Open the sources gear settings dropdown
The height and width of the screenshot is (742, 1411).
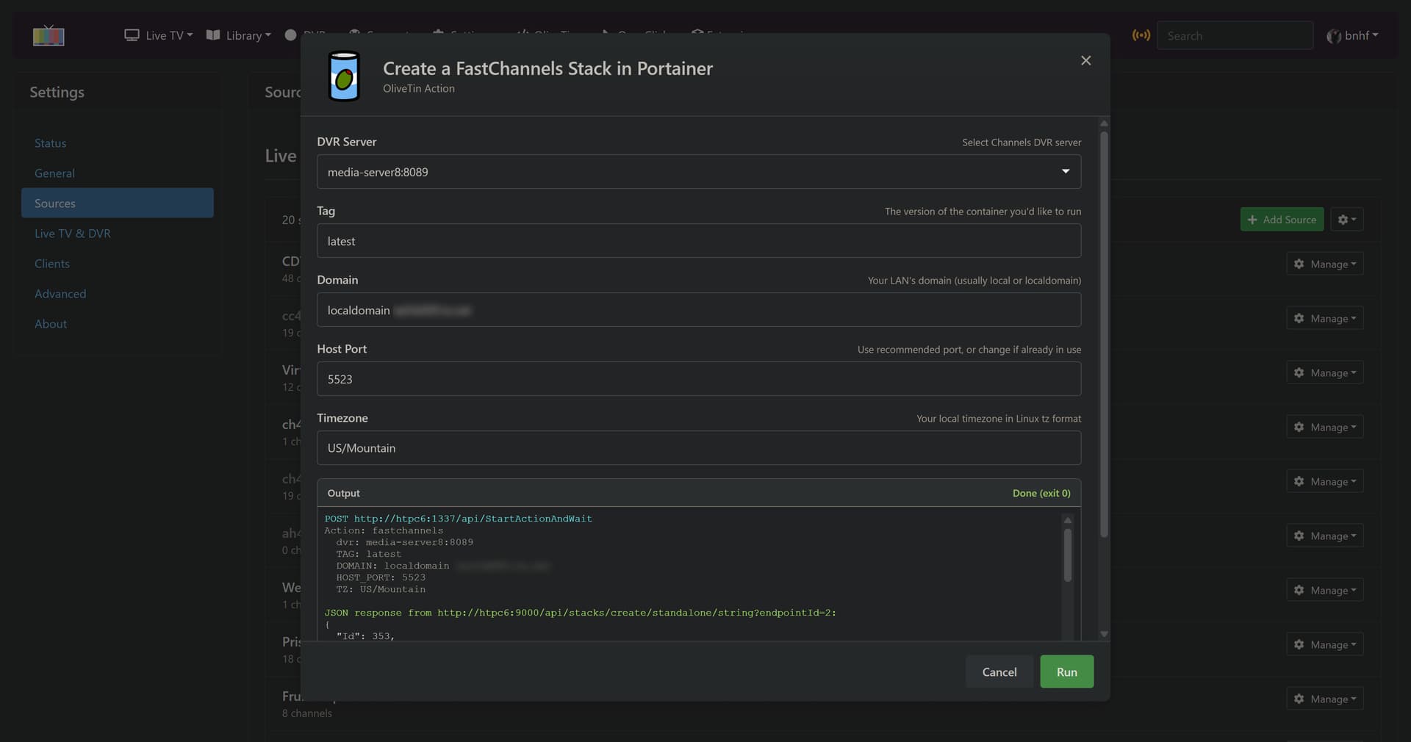1346,220
